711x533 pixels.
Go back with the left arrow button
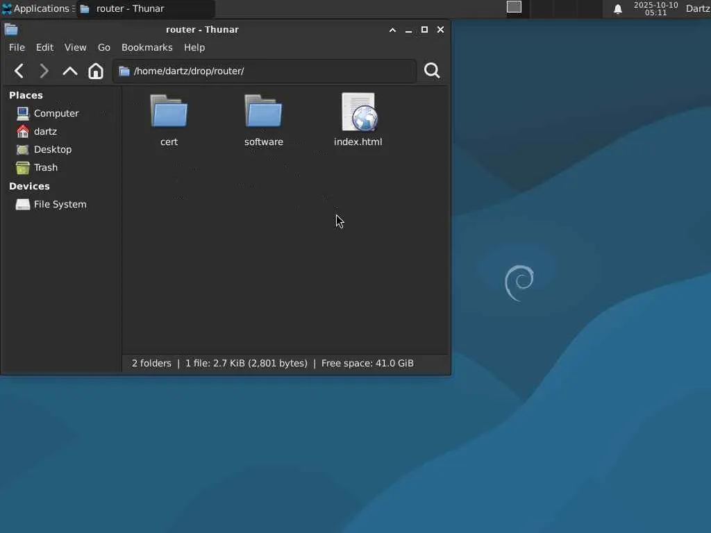pyautogui.click(x=19, y=71)
